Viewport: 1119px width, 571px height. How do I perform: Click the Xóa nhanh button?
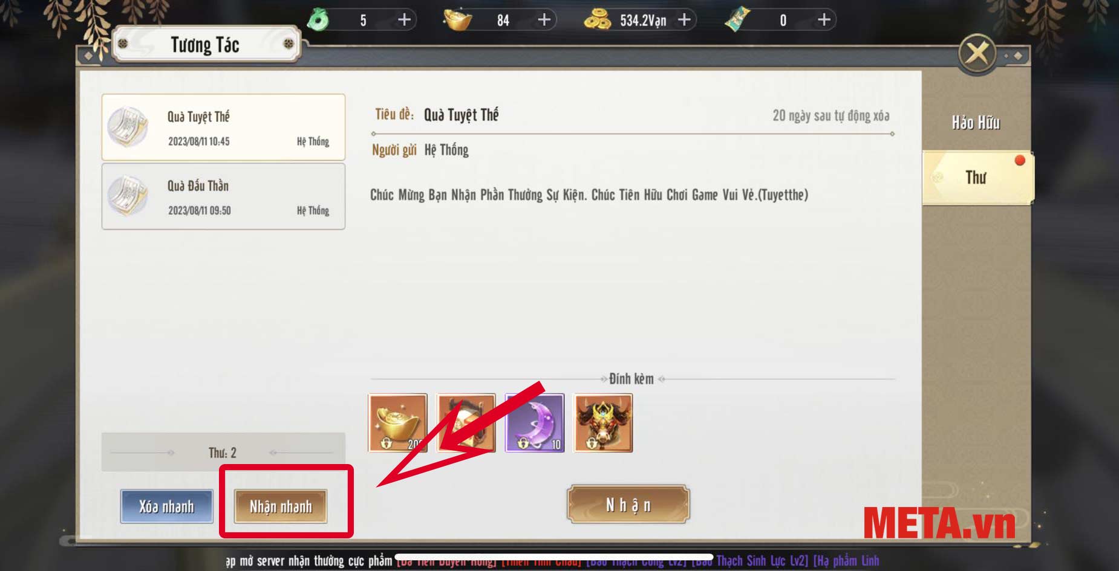tap(166, 506)
